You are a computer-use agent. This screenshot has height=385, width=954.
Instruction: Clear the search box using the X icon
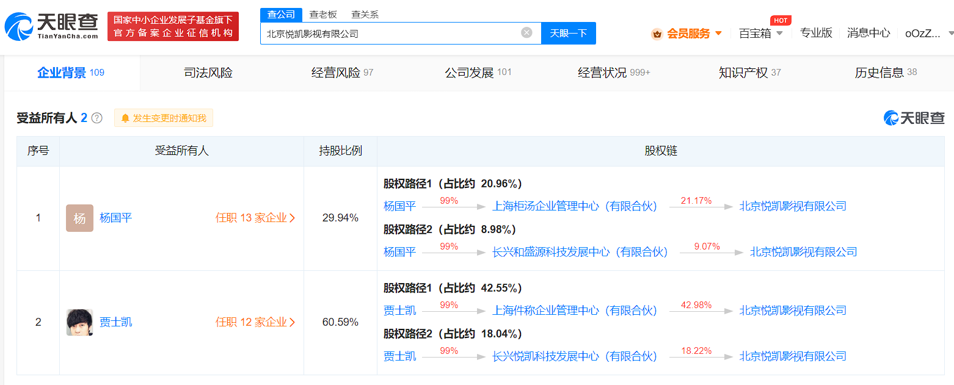pyautogui.click(x=525, y=33)
